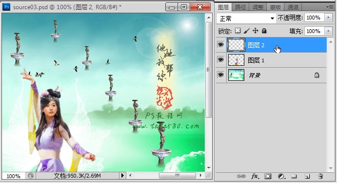The height and width of the screenshot is (183, 337).
Task: Click the 不透明度 value field
Action: click(315, 18)
